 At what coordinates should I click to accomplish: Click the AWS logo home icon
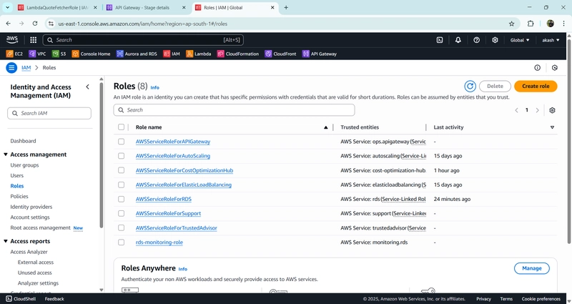12,40
